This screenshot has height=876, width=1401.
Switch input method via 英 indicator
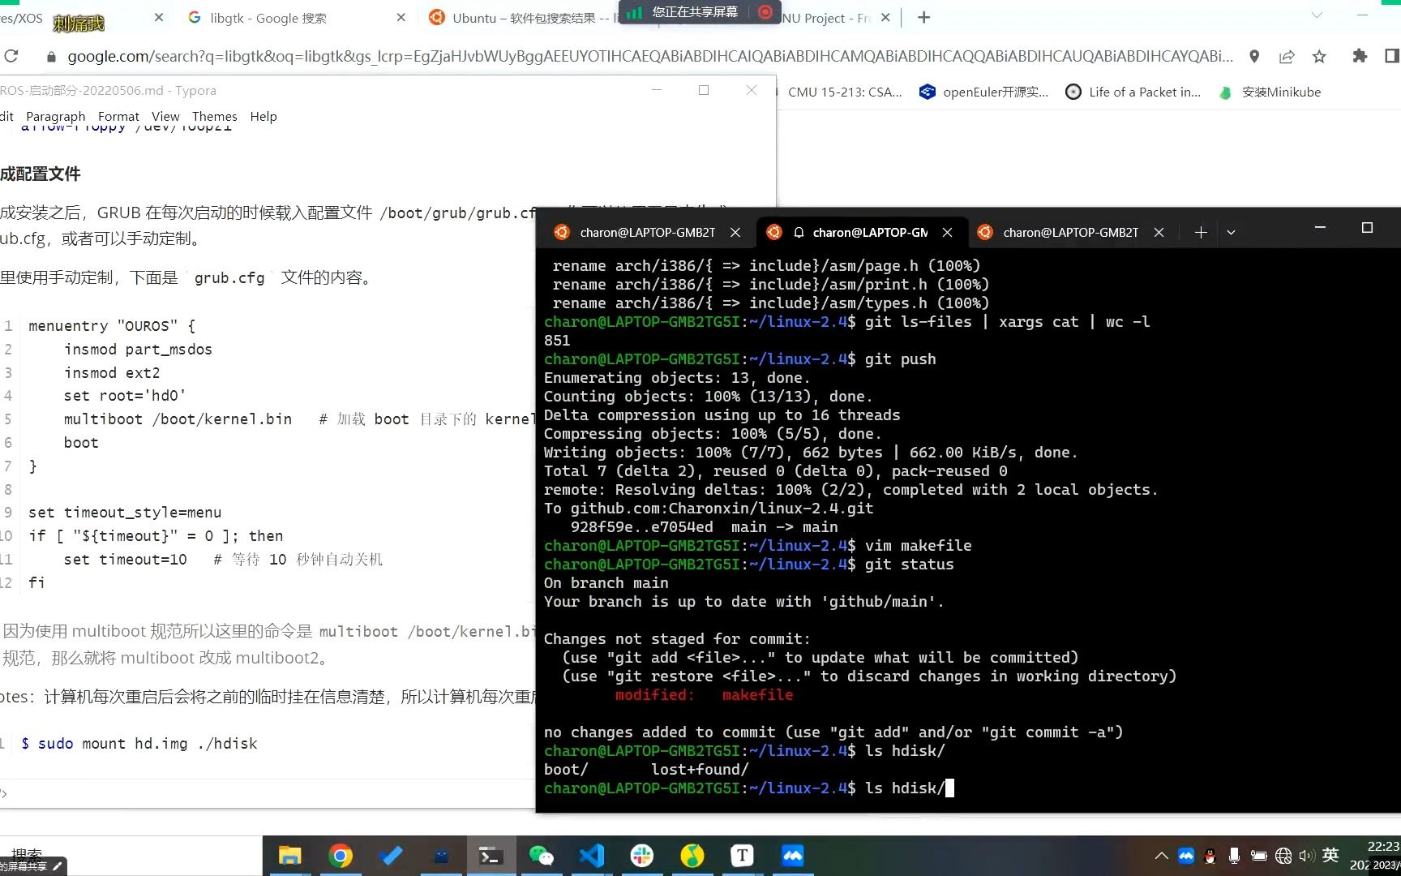[x=1330, y=855]
